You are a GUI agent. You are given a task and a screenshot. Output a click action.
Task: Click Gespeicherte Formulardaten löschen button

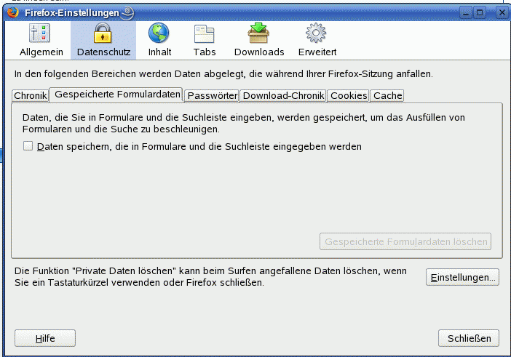point(405,241)
